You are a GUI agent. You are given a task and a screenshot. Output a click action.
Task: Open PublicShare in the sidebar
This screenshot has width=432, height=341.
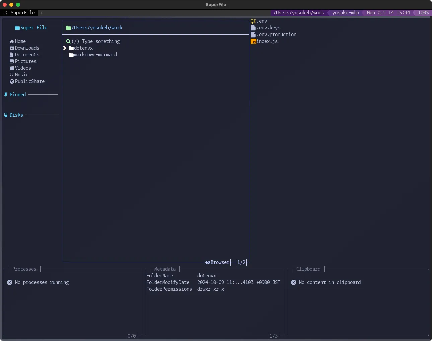(x=30, y=81)
